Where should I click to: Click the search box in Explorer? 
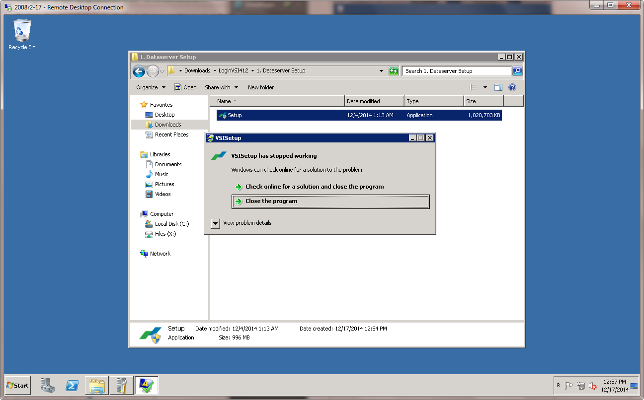coord(457,71)
